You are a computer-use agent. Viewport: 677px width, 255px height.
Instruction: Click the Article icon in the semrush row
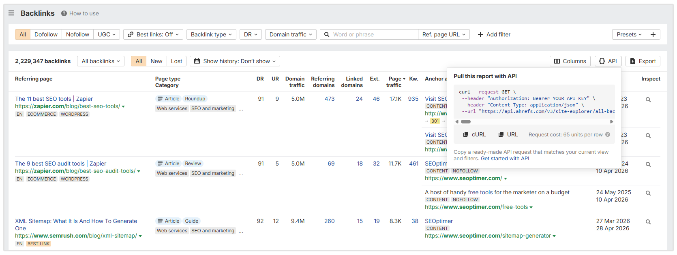click(160, 221)
